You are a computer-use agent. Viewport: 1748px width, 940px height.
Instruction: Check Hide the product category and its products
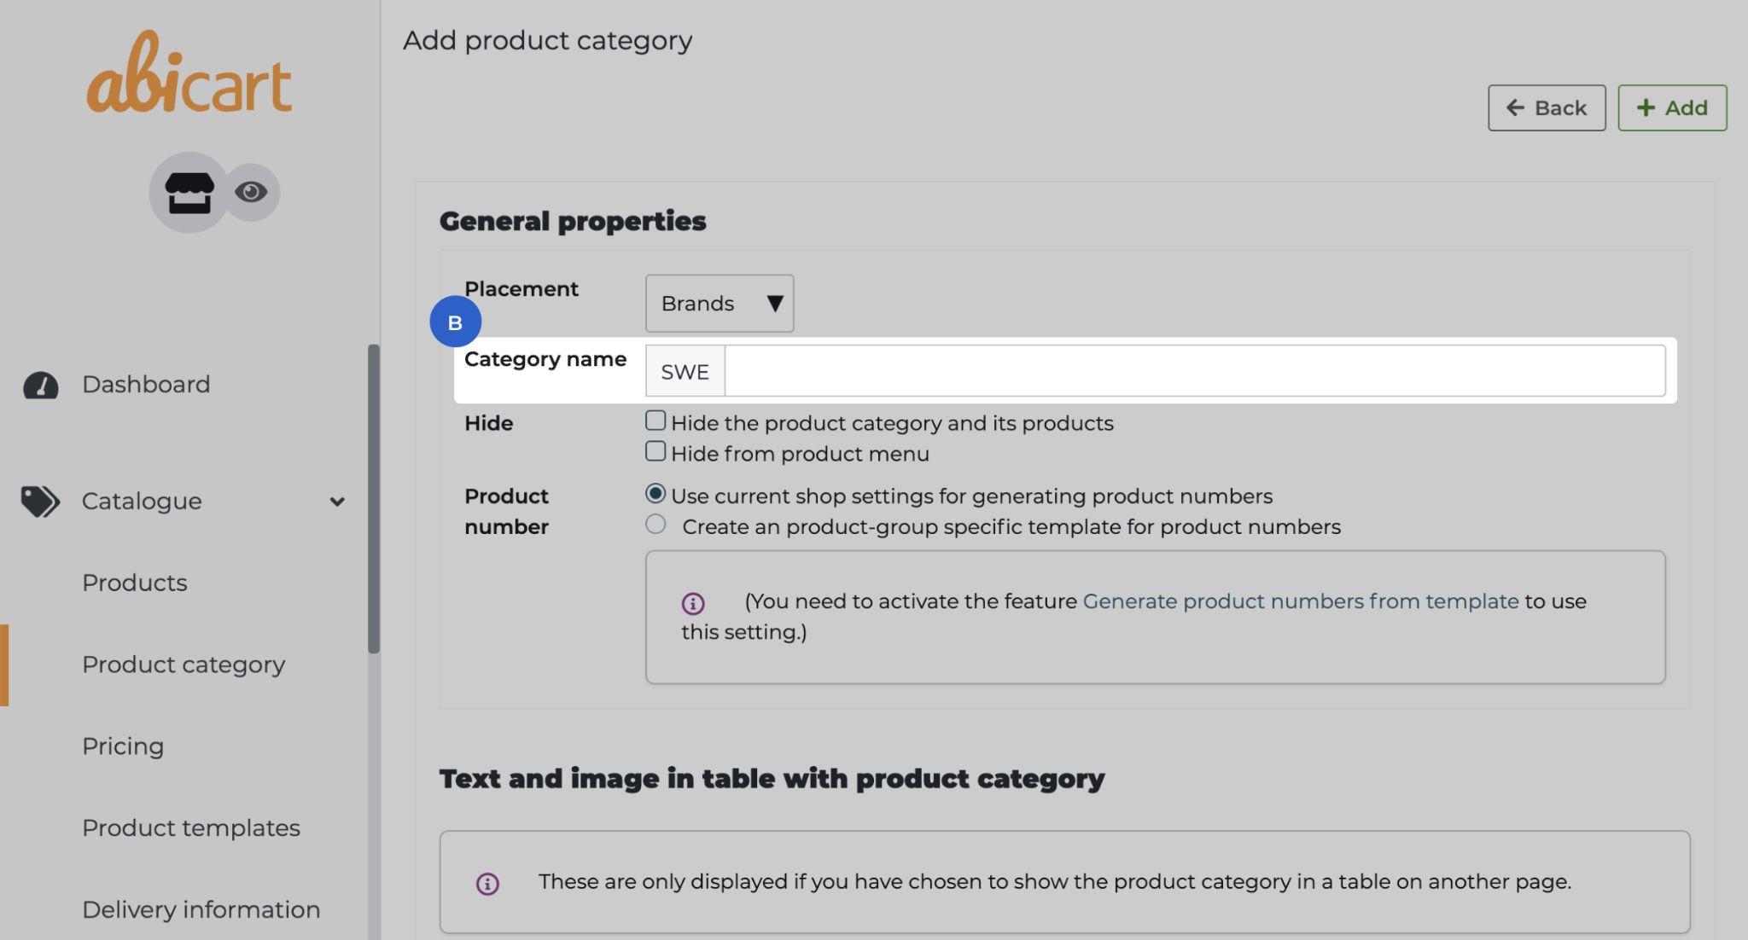(655, 421)
